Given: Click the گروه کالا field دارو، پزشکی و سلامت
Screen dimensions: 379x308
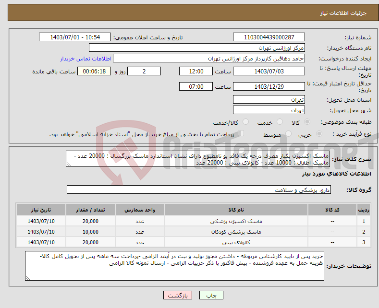Looking at the screenshot, I should point(199,190).
